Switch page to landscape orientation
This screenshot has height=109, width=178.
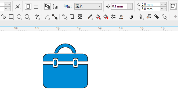(x=36, y=6)
